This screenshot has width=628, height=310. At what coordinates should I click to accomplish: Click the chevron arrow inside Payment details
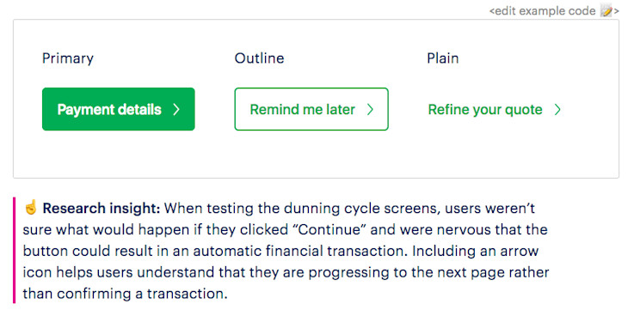[176, 110]
